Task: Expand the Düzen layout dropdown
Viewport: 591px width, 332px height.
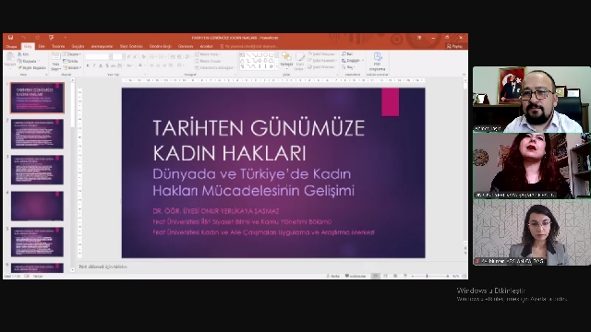Action: [72, 54]
